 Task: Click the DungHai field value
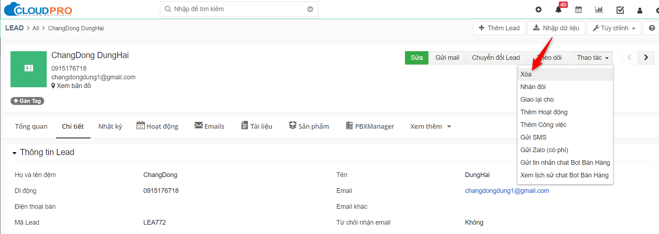[477, 175]
